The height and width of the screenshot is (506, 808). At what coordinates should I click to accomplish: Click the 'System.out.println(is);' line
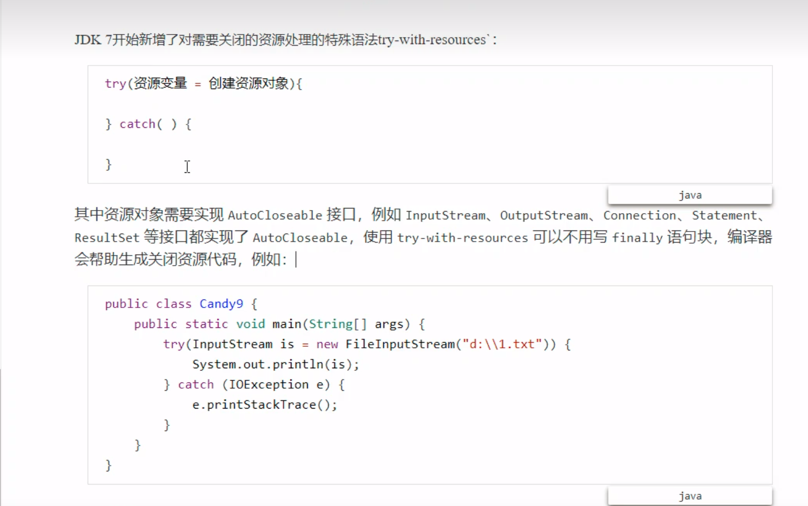(275, 365)
